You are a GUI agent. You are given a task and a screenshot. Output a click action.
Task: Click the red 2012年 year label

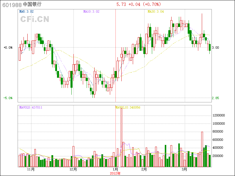click(115, 173)
